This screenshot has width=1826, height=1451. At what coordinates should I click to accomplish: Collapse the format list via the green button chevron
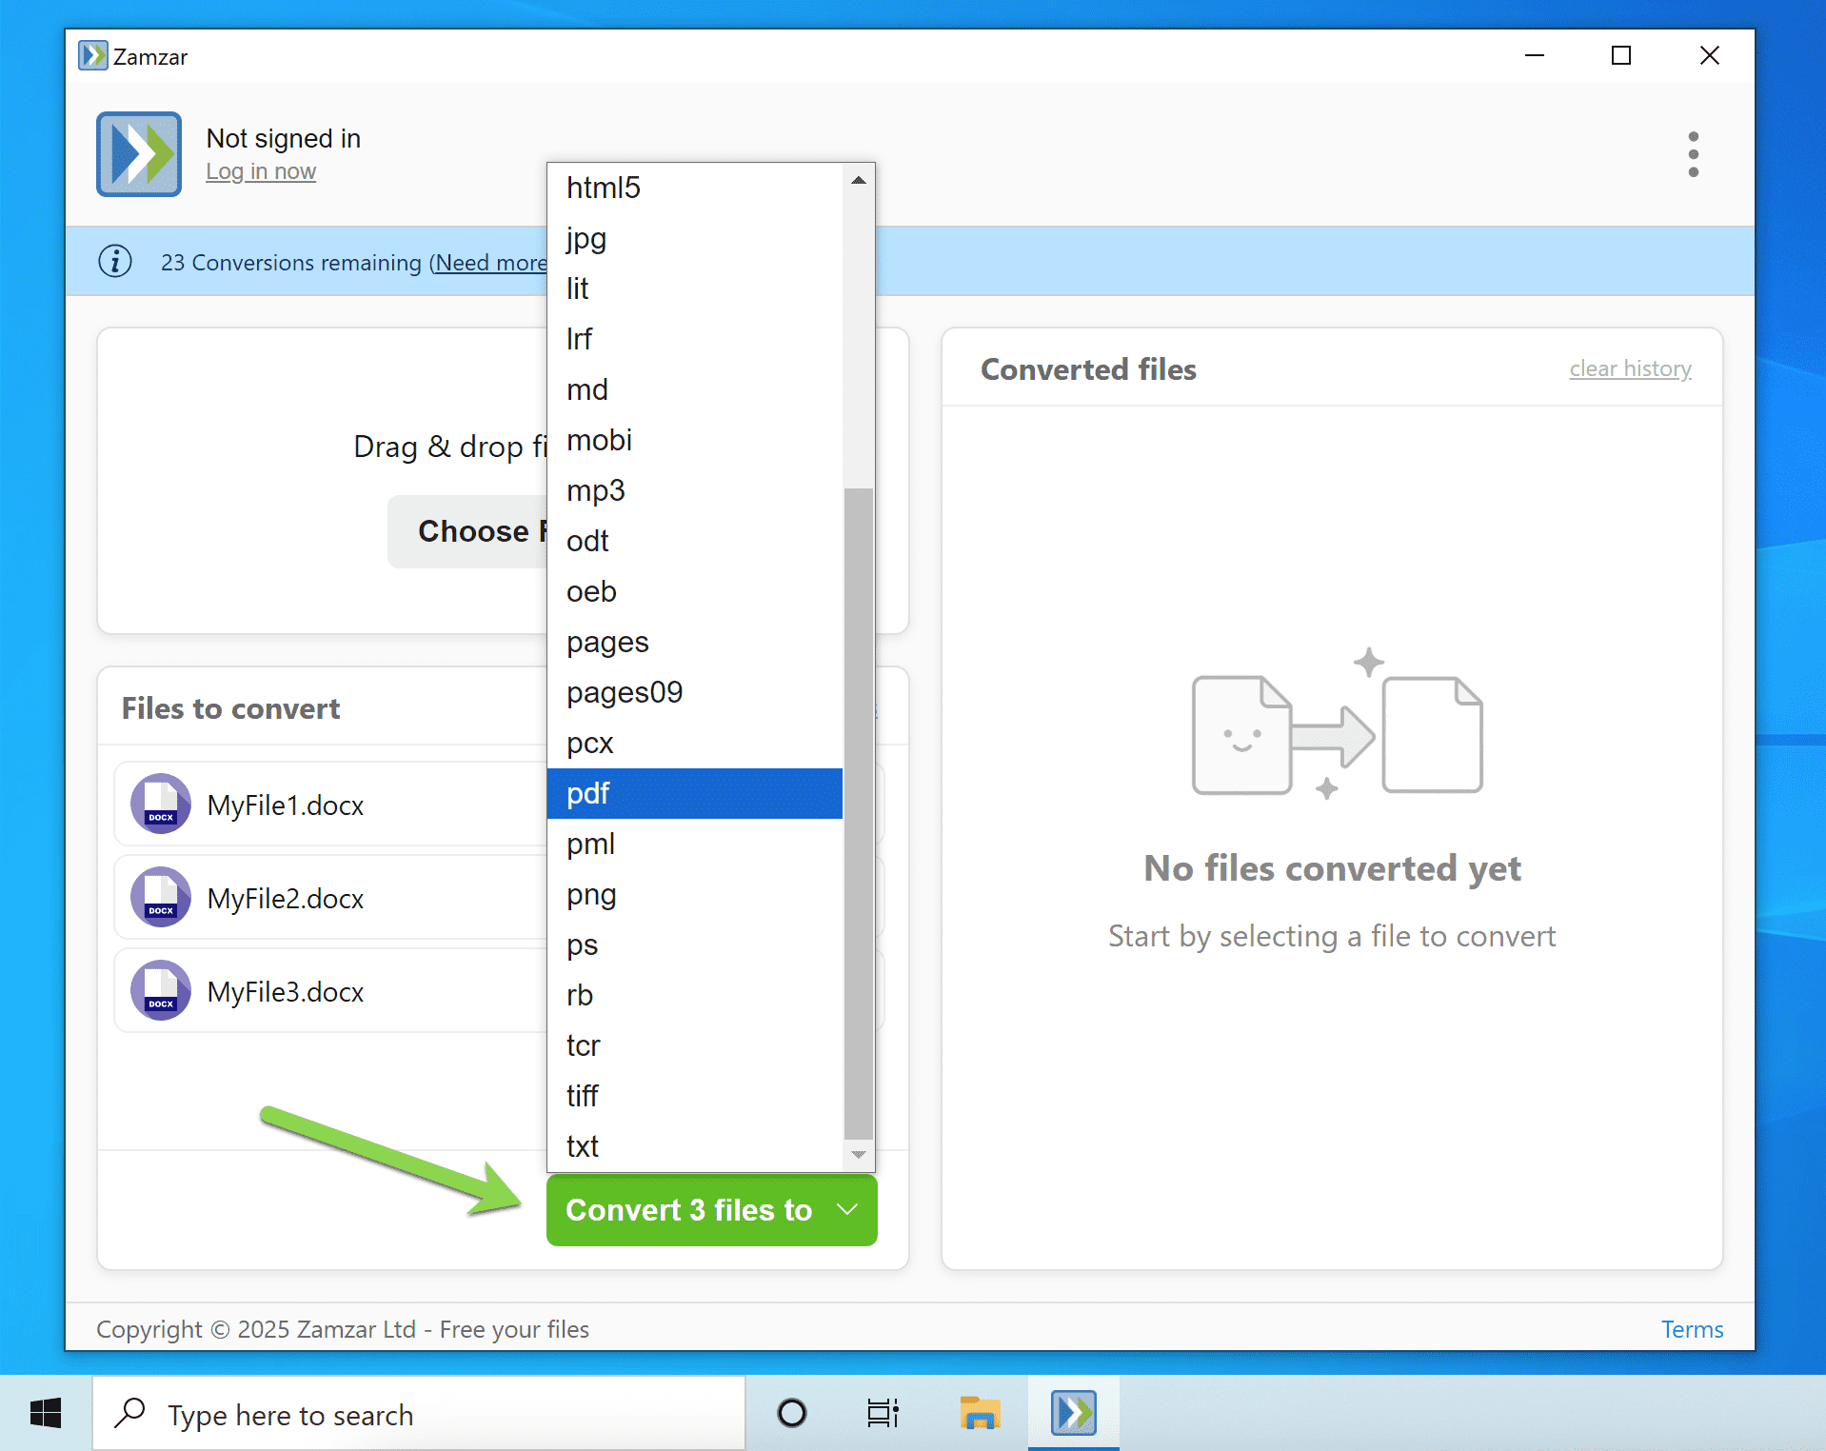coord(845,1210)
